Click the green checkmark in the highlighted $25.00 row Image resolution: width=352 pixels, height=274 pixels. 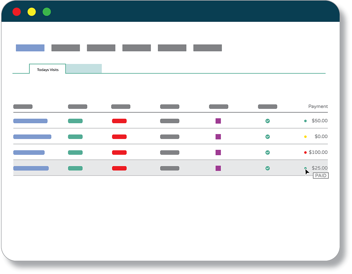[267, 168]
